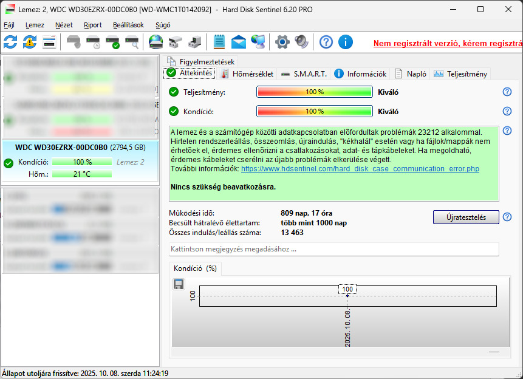Open the Lemez menu
The width and height of the screenshot is (523, 379).
[x=35, y=25]
